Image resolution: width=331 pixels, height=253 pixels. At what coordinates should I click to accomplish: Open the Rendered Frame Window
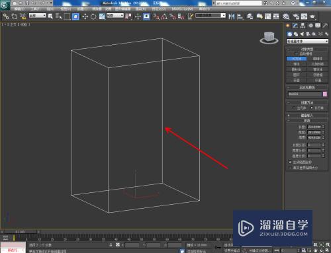pos(304,17)
